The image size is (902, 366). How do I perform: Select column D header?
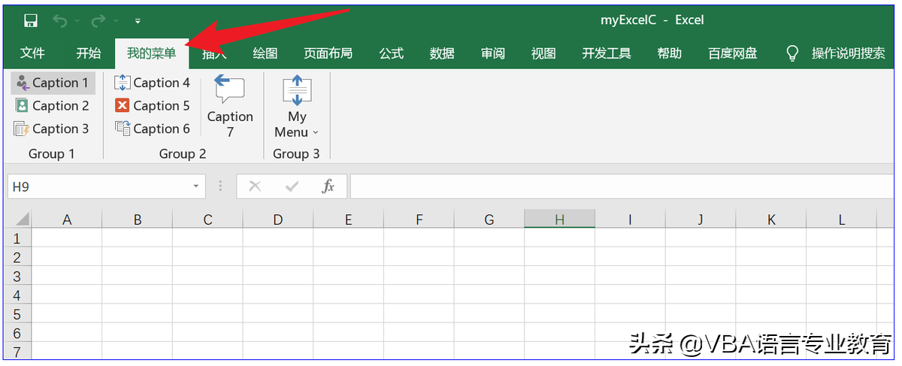[278, 219]
